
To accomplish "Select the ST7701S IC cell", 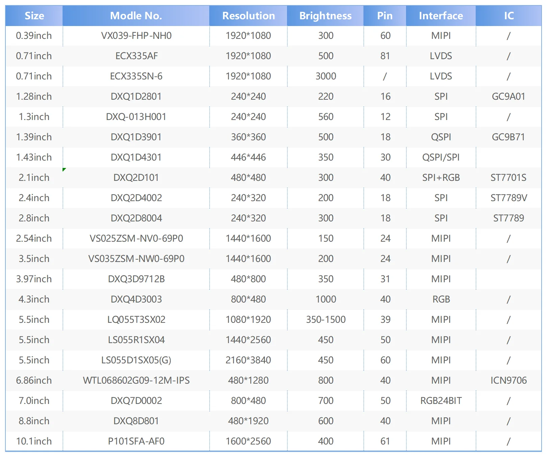I will click(508, 178).
